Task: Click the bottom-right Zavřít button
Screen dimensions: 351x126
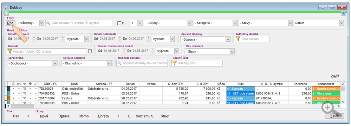Action: click(x=334, y=116)
